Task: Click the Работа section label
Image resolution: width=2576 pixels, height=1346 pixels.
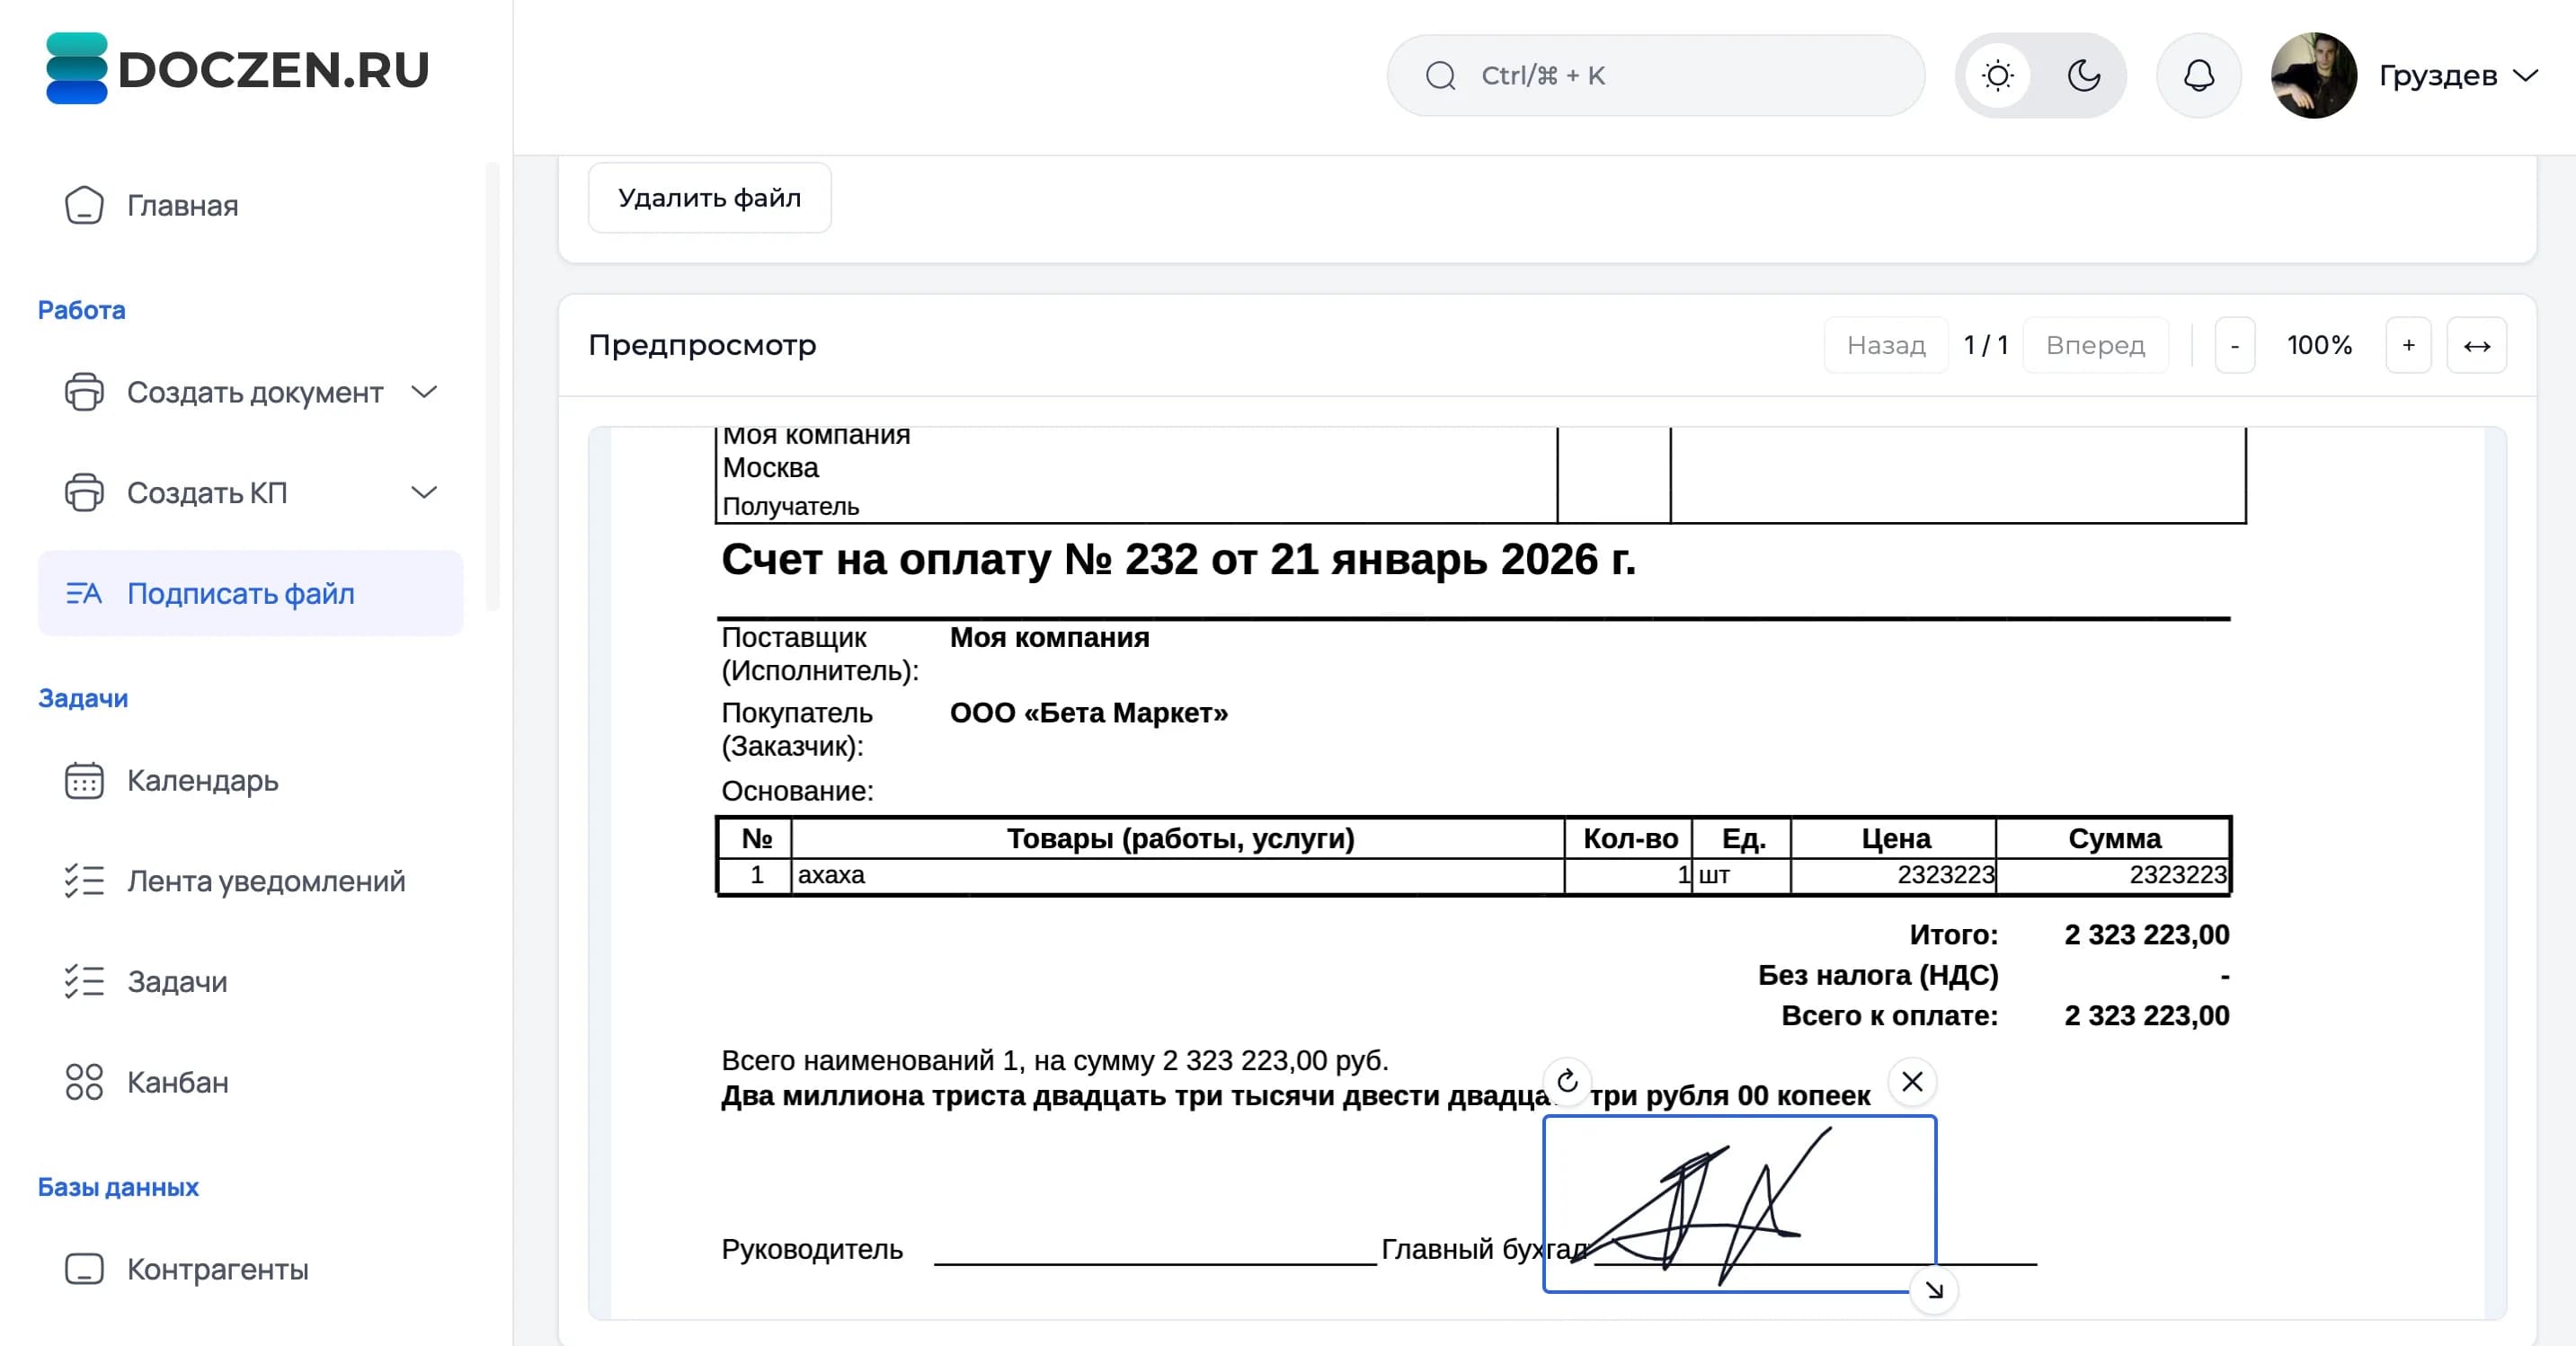Action: coord(81,310)
